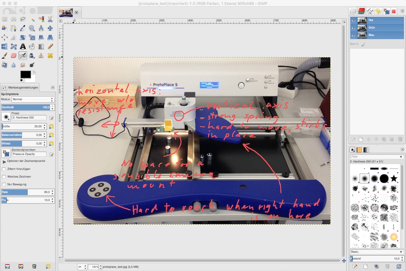Open the channels dock tab menu arrow
This screenshot has width=406, height=271.
point(402,11)
